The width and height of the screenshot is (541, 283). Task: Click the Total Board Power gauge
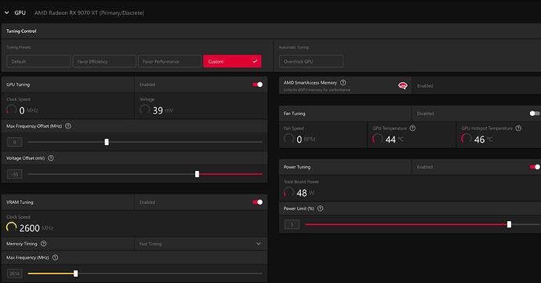(x=289, y=192)
